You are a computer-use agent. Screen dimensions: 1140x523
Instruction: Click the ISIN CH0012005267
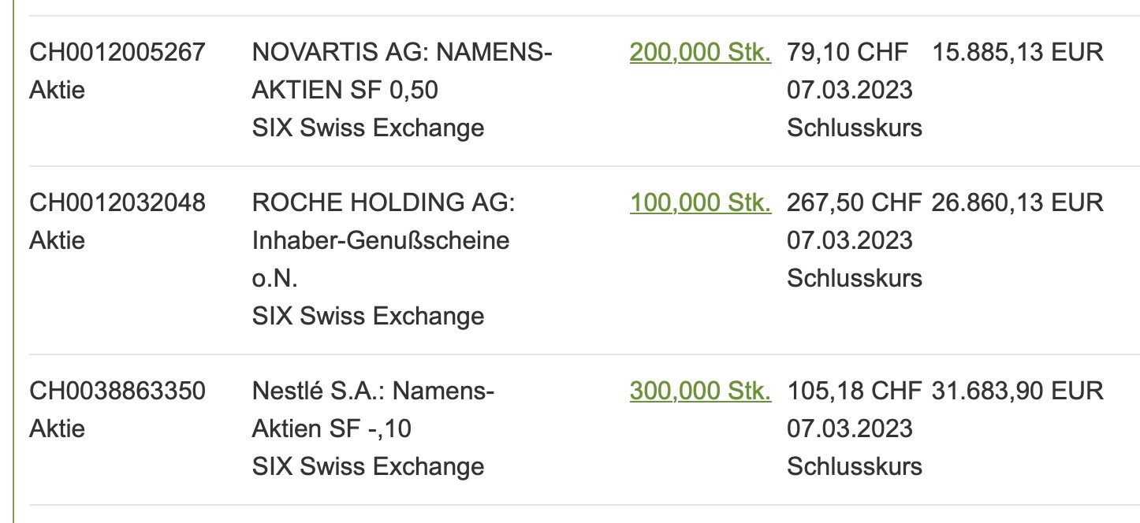[117, 53]
